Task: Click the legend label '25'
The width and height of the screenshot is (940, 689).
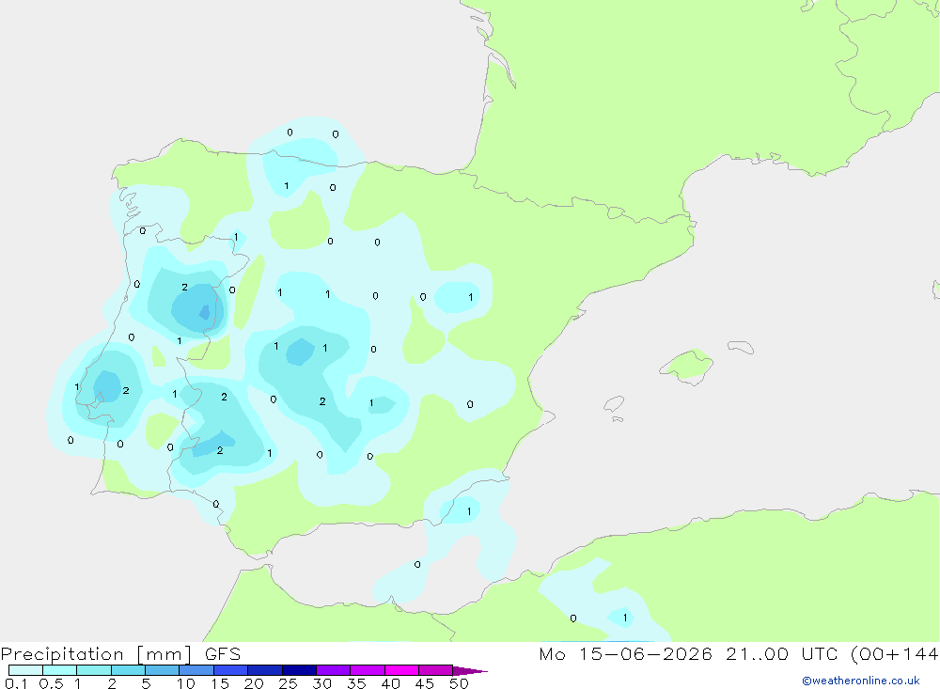Action: (x=289, y=683)
